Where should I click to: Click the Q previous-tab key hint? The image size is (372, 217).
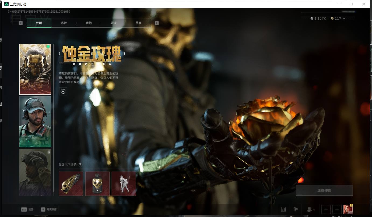[21, 23]
